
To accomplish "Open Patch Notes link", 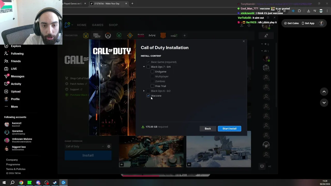I will [x=76, y=84].
